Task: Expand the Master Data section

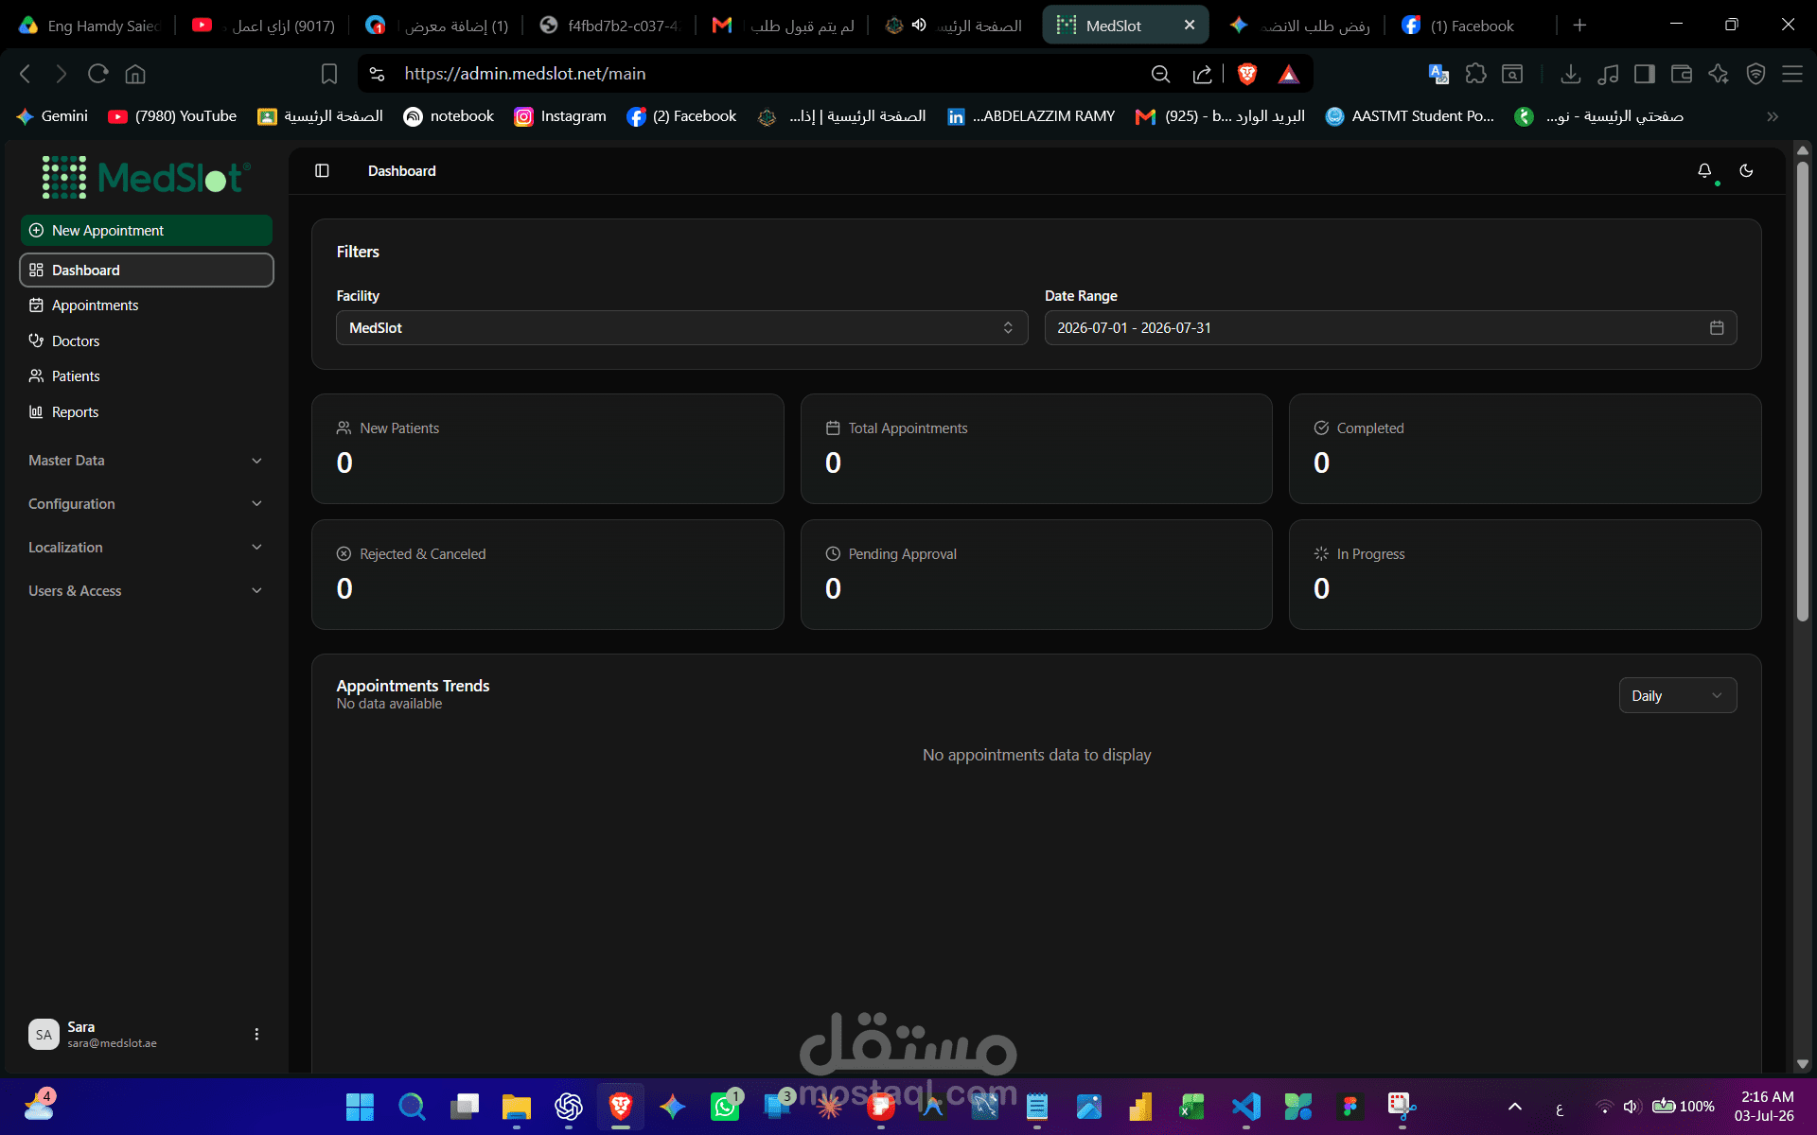Action: coord(147,461)
